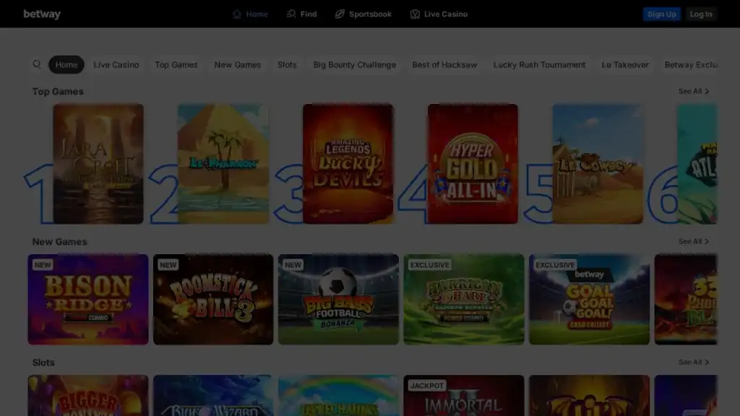
Task: Open the Le Cowboy game tile
Action: click(x=598, y=164)
